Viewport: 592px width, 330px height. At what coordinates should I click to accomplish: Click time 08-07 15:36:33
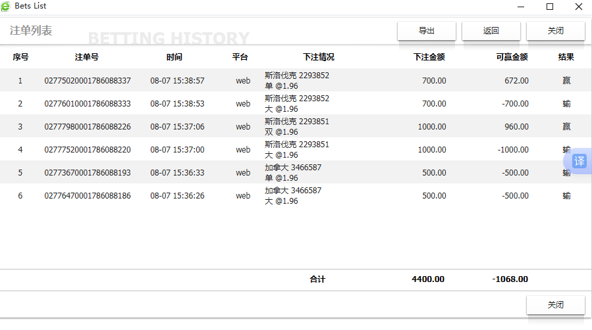point(177,172)
